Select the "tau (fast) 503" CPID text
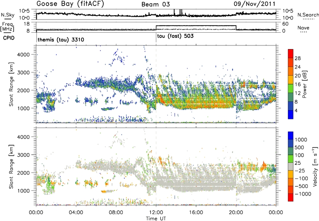 (175, 36)
